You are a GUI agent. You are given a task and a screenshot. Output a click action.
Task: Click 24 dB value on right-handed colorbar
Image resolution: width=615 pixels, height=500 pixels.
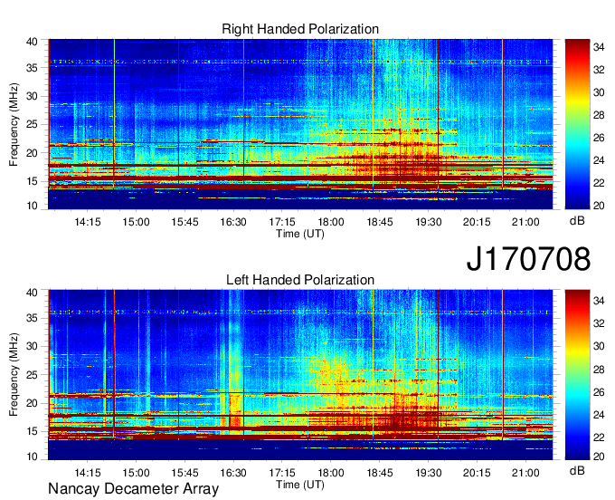click(x=599, y=160)
